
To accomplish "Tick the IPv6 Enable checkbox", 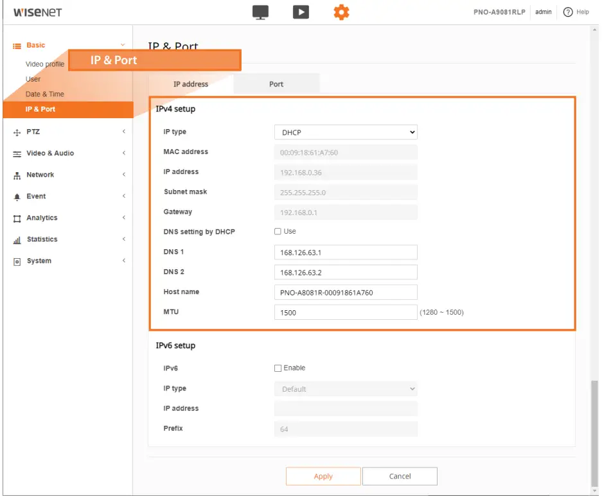I will tap(278, 368).
